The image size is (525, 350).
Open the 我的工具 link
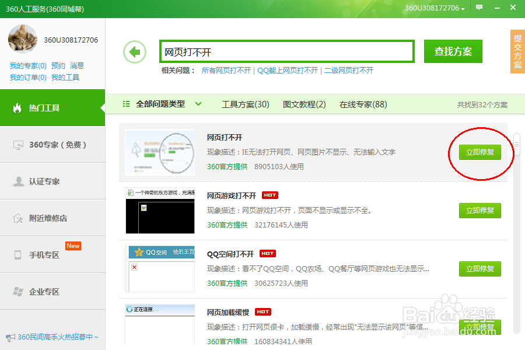tap(65, 78)
